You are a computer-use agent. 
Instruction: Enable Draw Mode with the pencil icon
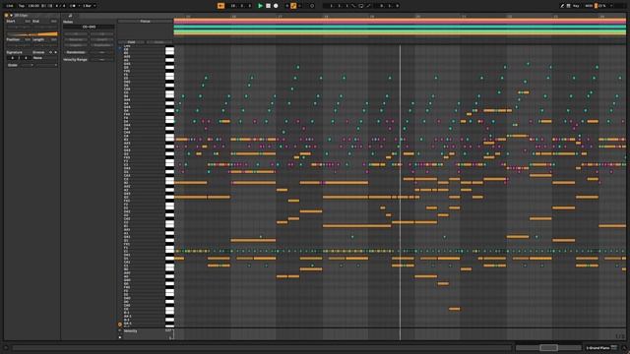[562, 6]
